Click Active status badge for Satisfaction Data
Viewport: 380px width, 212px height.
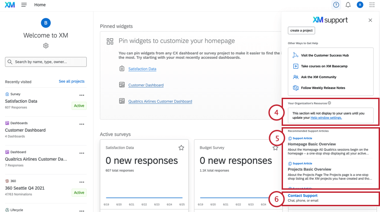[x=79, y=106]
